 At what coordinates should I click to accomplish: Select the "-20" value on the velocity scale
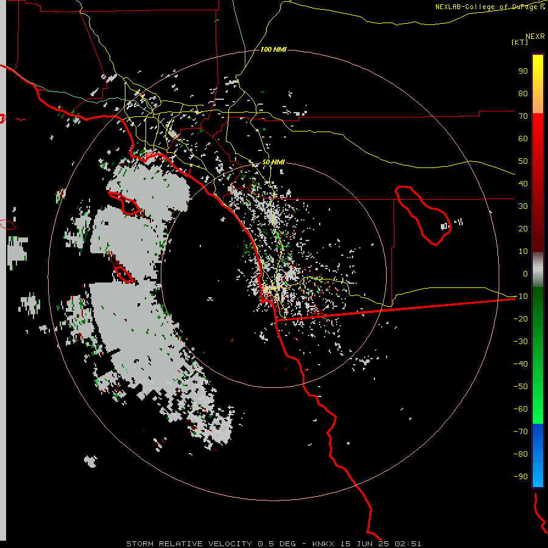(x=521, y=319)
